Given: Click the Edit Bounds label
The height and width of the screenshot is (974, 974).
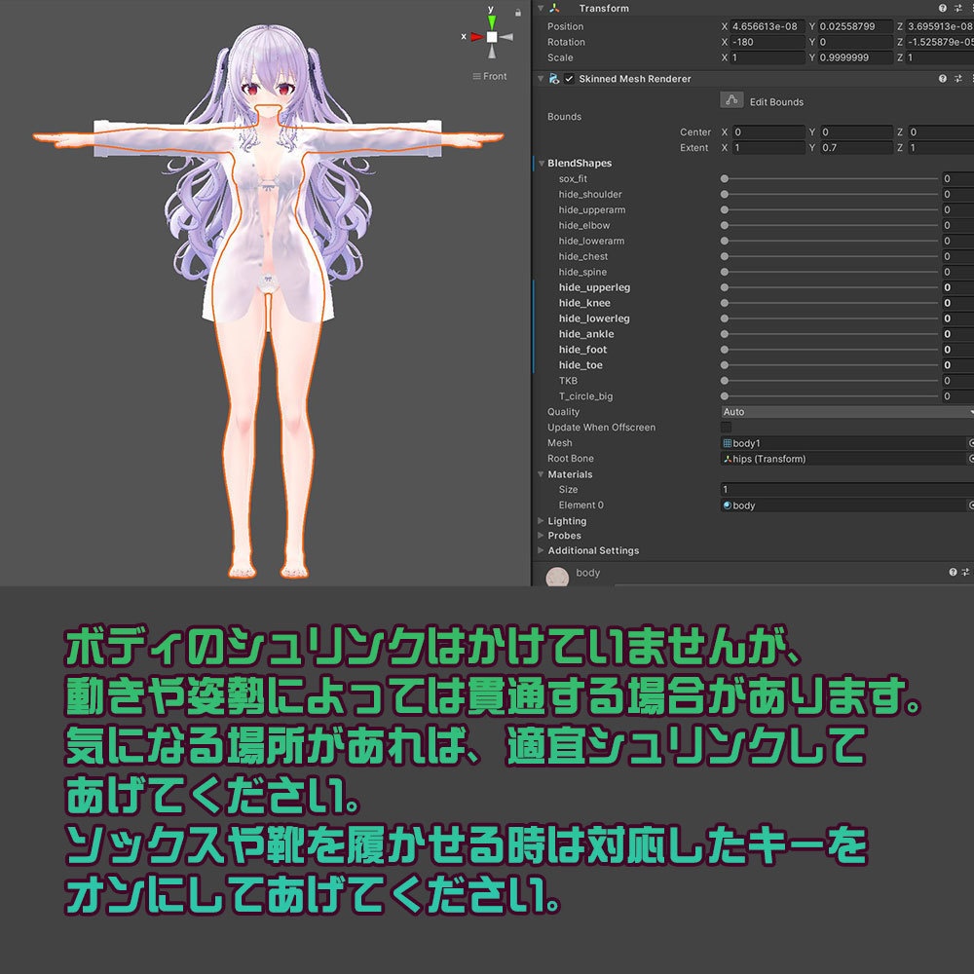Looking at the screenshot, I should tap(776, 102).
